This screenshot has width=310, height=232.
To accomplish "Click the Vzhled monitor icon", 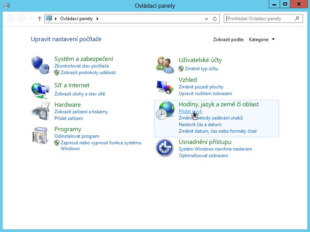I will (x=165, y=87).
